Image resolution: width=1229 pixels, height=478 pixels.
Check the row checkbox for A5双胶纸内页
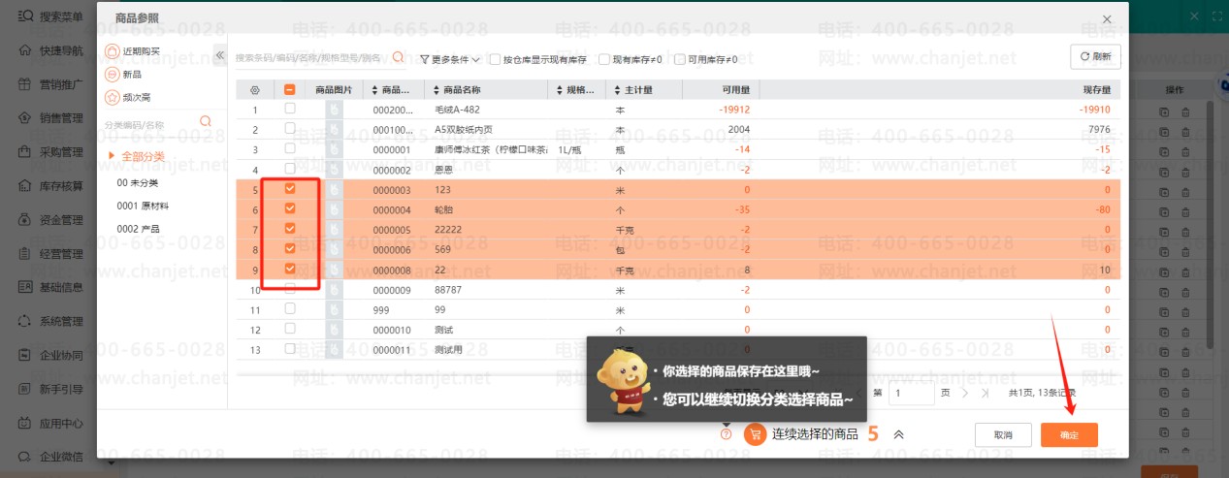(290, 128)
